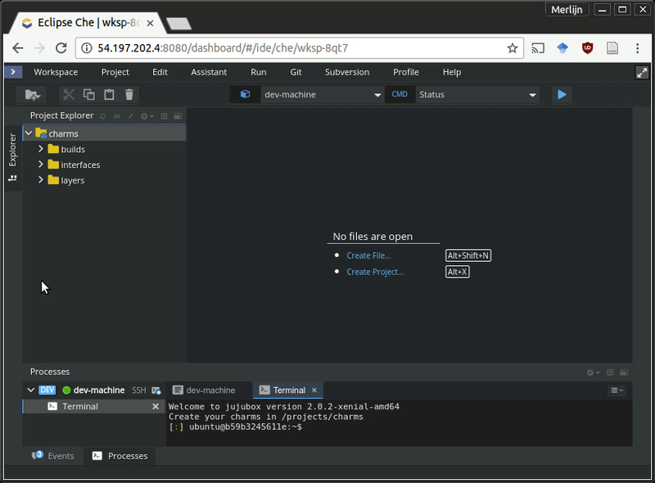This screenshot has height=483, width=655.
Task: Click the Copy toolbar icon
Action: 89,94
